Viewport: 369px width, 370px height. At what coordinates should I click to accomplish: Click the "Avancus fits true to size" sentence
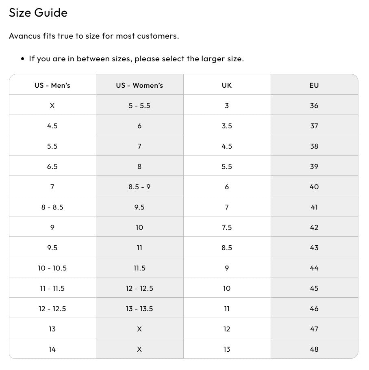tap(94, 36)
